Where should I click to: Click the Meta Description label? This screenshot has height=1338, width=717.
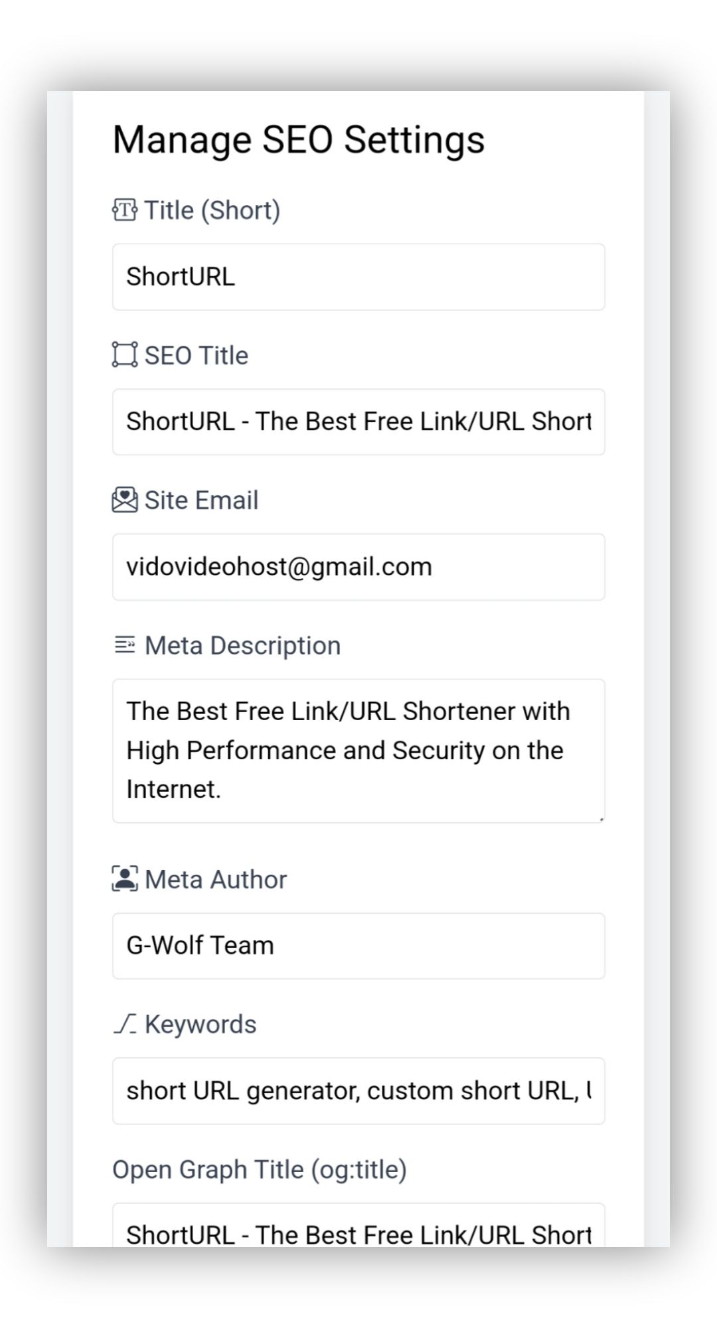[242, 646]
